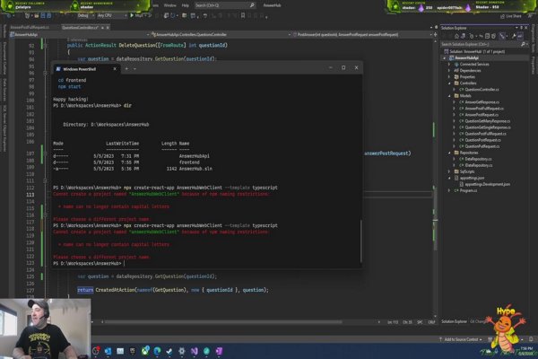Click the magnifier icon in the top Search box

click(252, 5)
